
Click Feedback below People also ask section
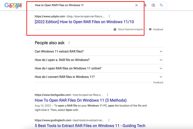pyautogui.click(x=158, y=83)
